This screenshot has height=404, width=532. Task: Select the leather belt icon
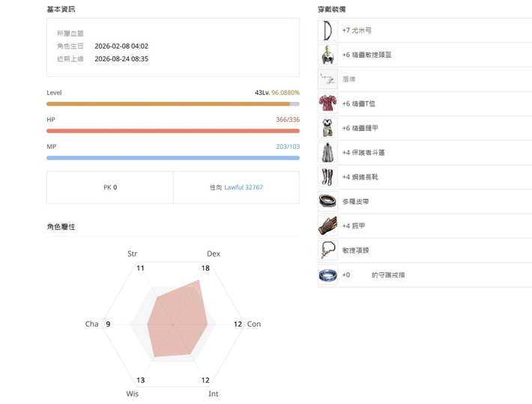click(x=327, y=201)
